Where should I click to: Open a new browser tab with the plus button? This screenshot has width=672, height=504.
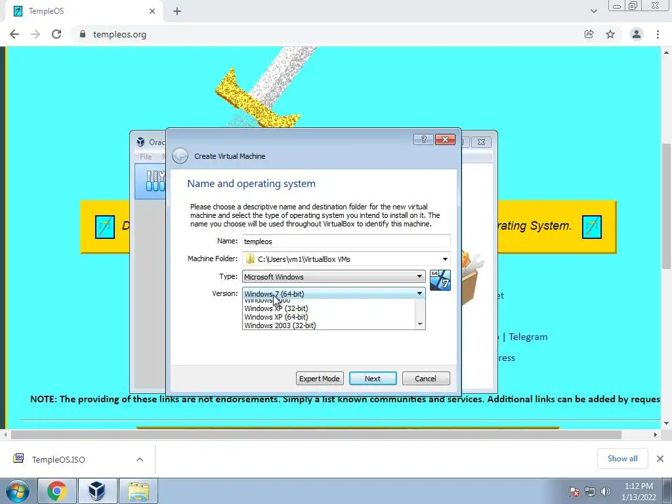pos(177,12)
